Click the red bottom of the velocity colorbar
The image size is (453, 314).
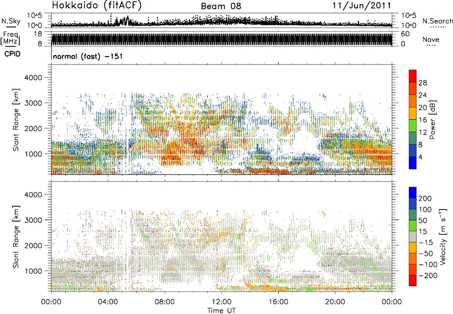point(413,281)
